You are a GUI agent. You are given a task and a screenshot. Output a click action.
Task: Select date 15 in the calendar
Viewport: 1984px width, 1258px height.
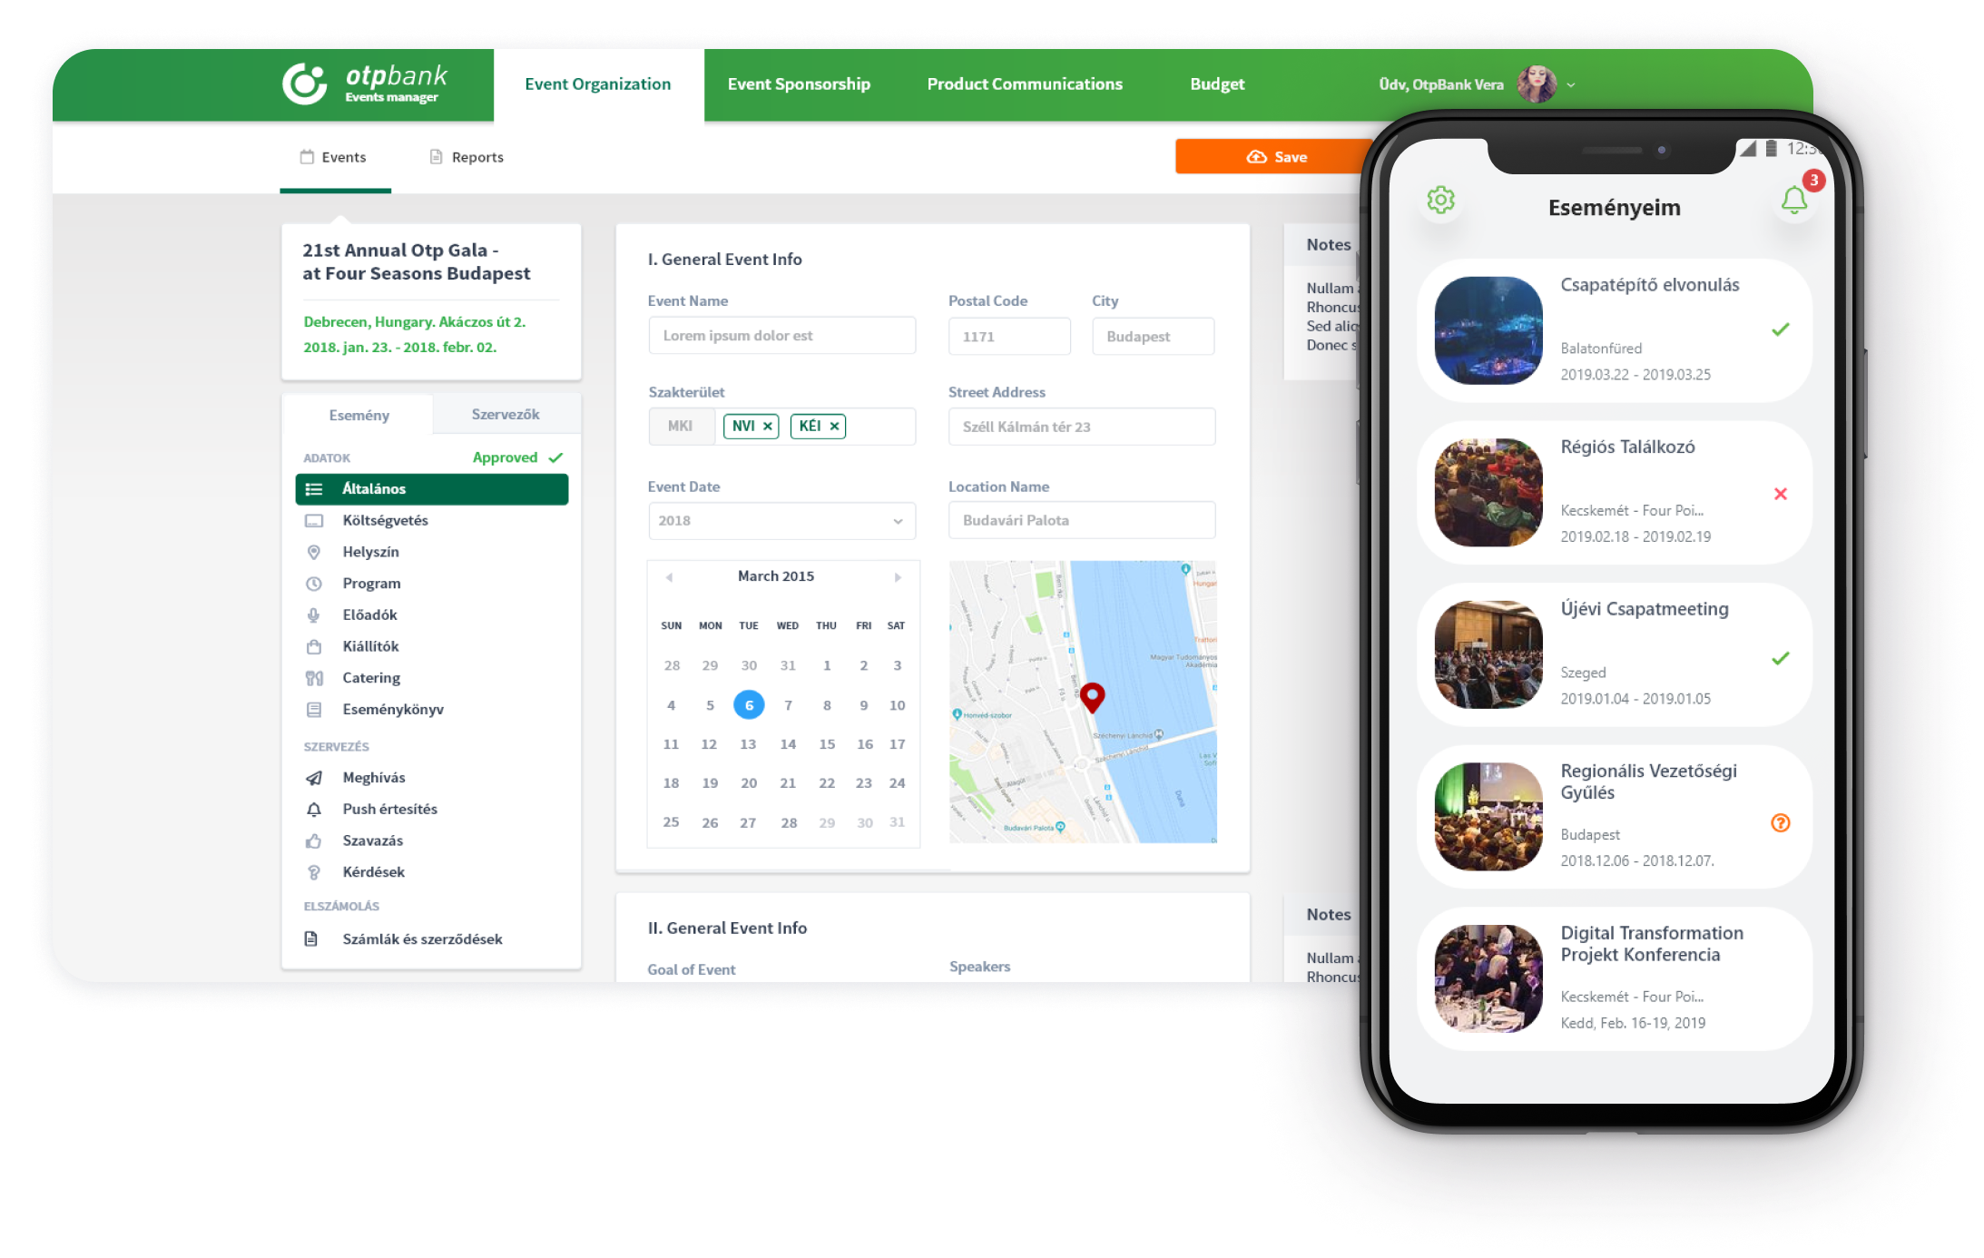827,744
